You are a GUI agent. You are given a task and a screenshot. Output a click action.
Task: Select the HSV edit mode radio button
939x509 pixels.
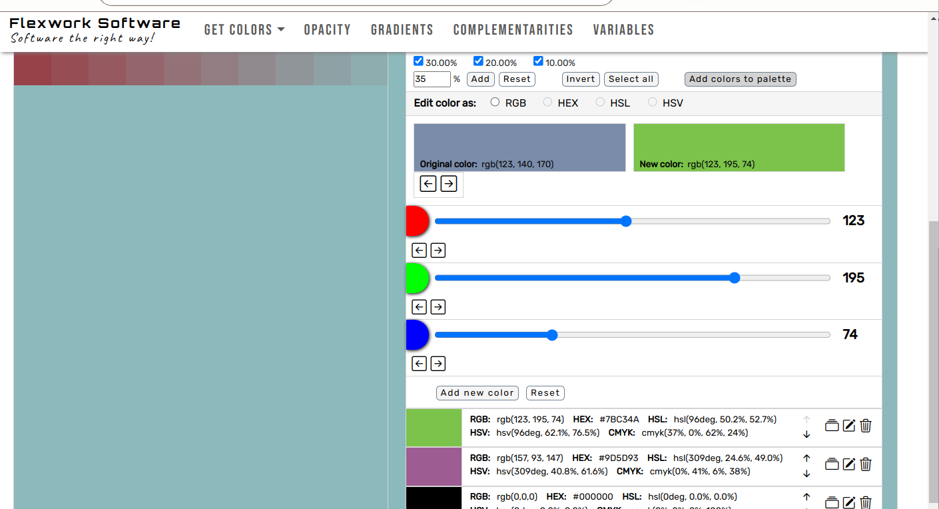click(x=653, y=103)
